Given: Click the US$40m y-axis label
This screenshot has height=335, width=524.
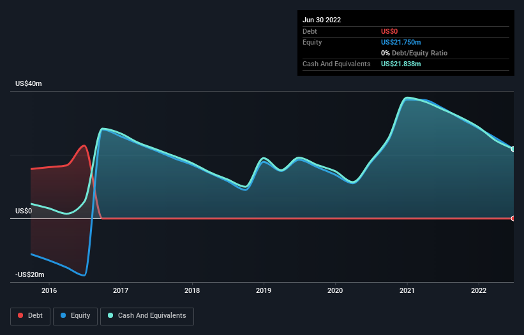Looking at the screenshot, I should click(x=29, y=83).
